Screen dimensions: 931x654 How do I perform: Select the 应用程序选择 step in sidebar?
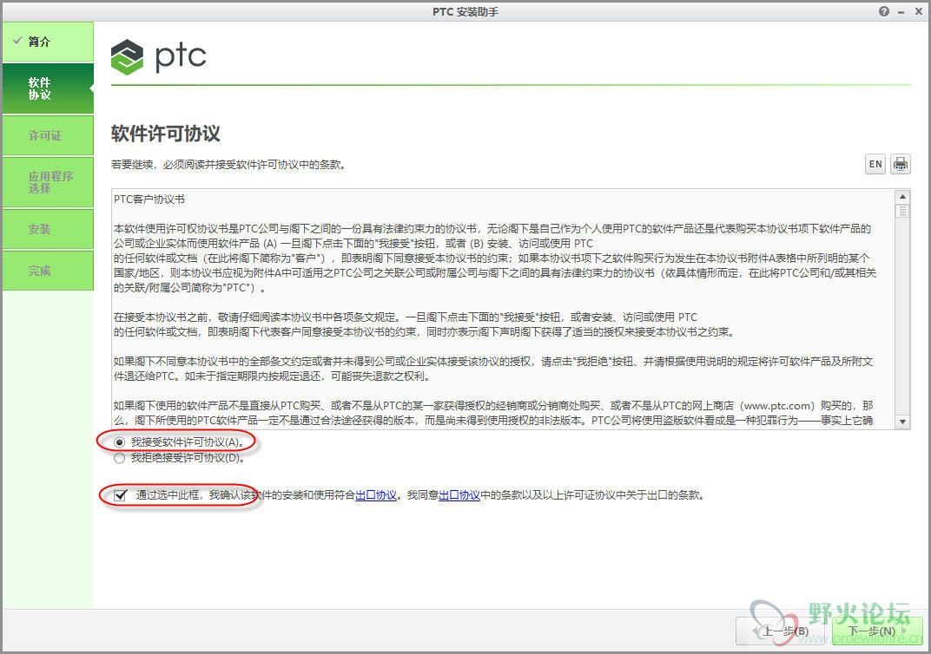[x=48, y=182]
